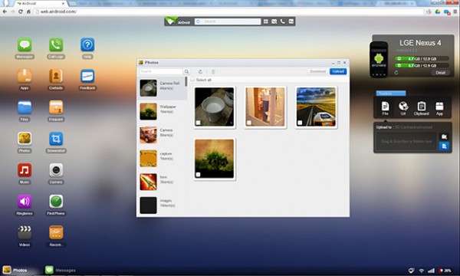Open the Photos desktop icon
460x276 pixels.
tap(25, 139)
